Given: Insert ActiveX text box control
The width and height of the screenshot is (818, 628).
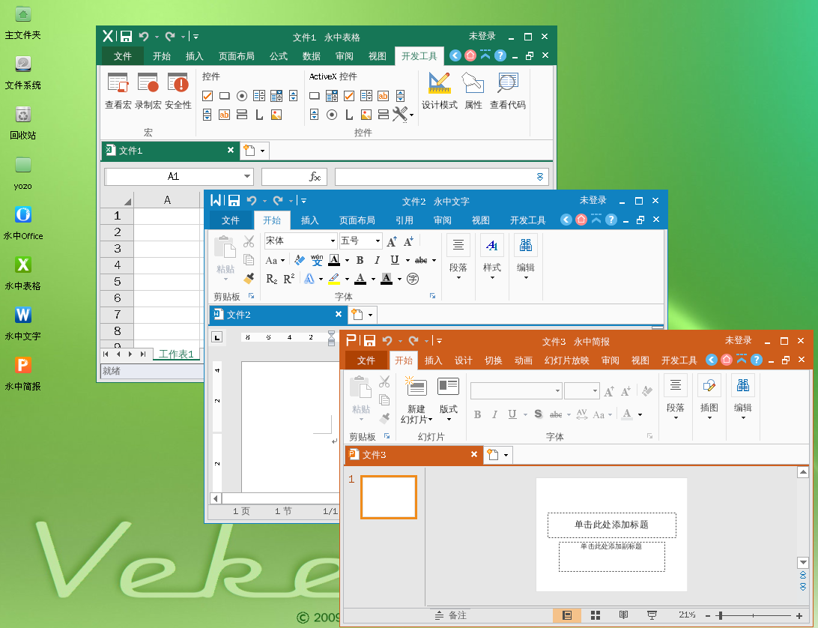Looking at the screenshot, I should (383, 95).
